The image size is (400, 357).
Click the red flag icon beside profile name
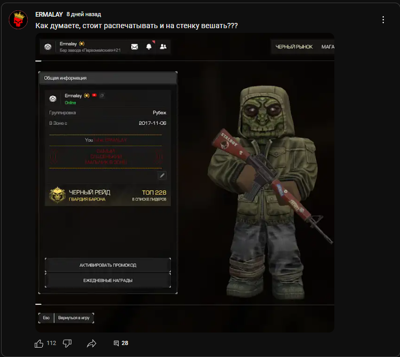coord(94,95)
